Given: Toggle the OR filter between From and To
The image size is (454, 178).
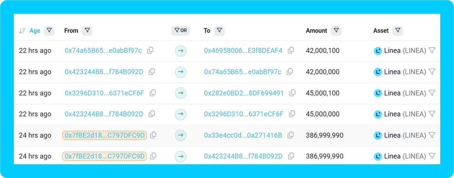Looking at the screenshot, I should tap(180, 30).
